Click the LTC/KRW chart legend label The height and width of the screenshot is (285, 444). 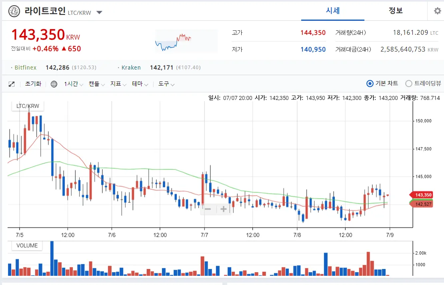[28, 106]
